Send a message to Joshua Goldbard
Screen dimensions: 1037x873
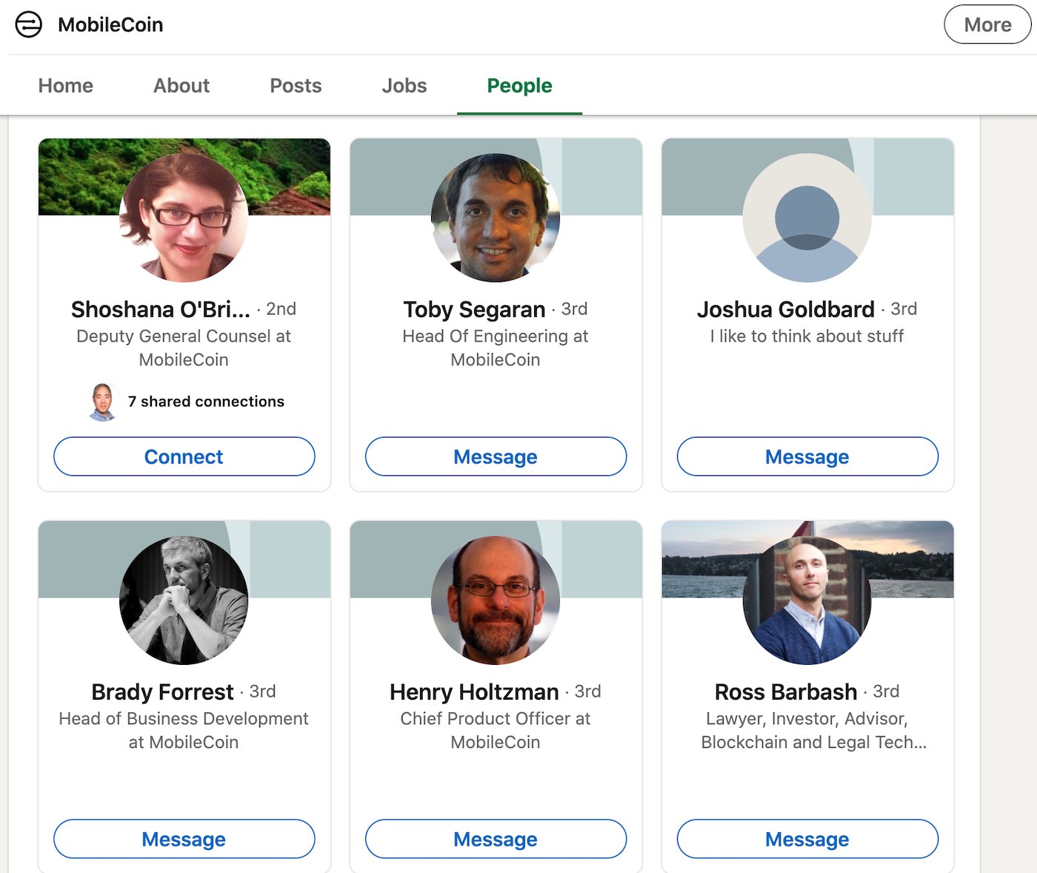(x=807, y=457)
